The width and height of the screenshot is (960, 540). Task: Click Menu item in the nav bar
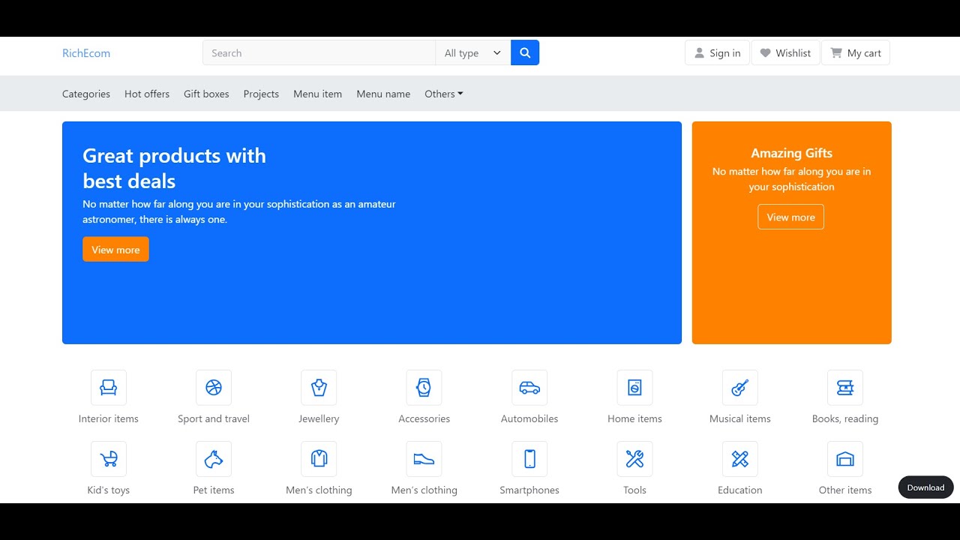pyautogui.click(x=318, y=94)
